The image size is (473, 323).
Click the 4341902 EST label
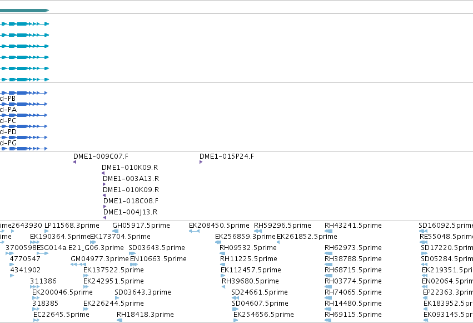click(x=26, y=270)
